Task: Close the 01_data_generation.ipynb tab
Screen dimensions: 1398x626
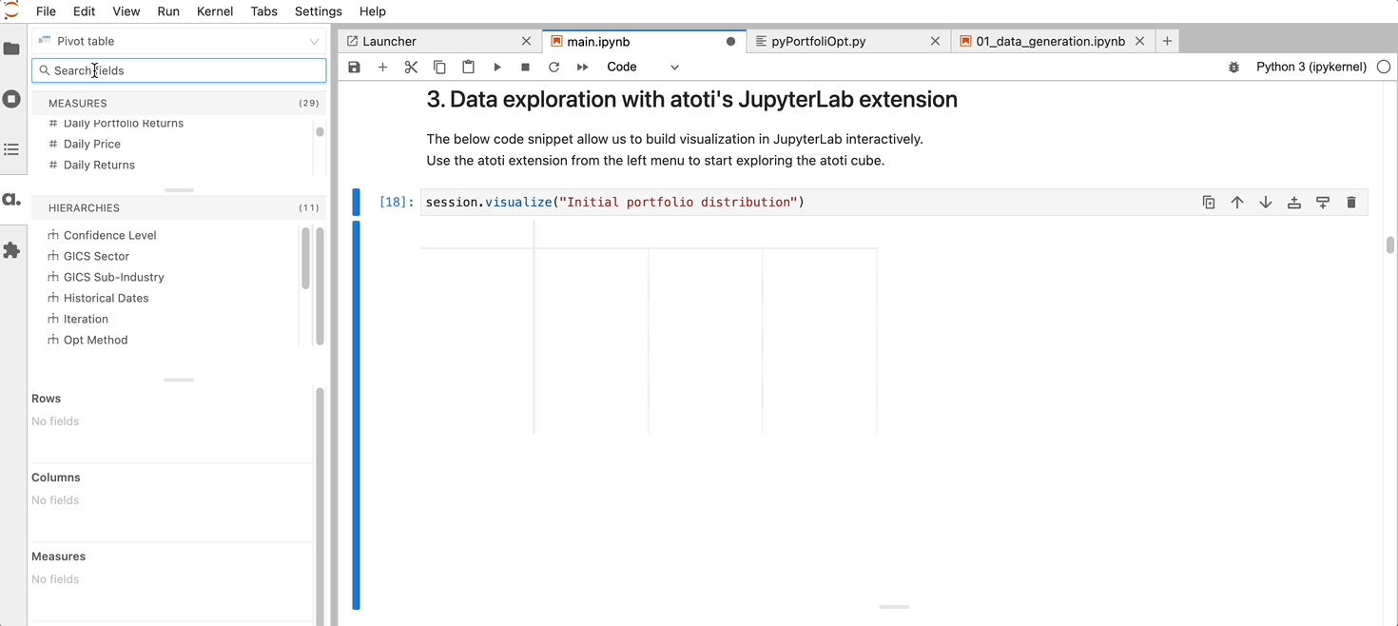Action: click(x=1139, y=41)
